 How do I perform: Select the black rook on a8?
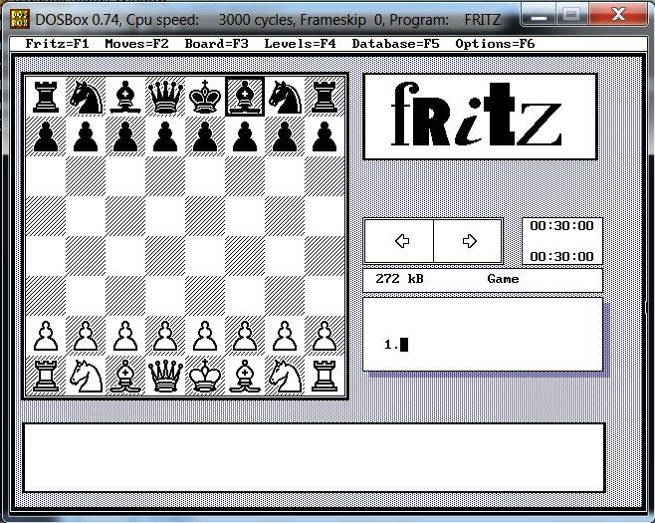coord(46,97)
